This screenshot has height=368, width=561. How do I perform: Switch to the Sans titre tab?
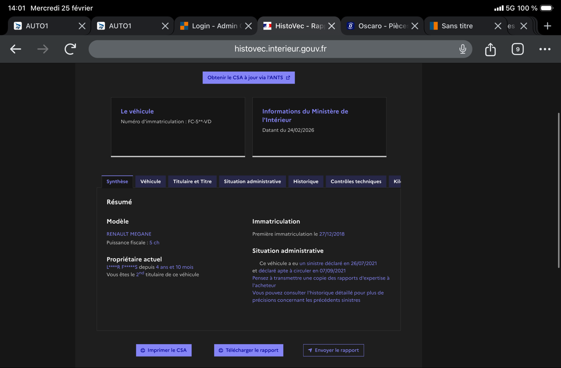(457, 26)
